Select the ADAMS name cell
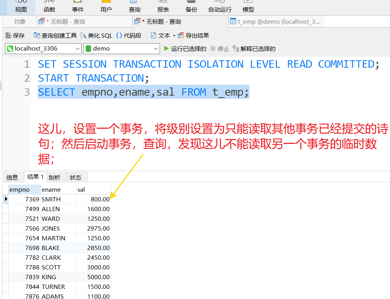 [58, 296]
